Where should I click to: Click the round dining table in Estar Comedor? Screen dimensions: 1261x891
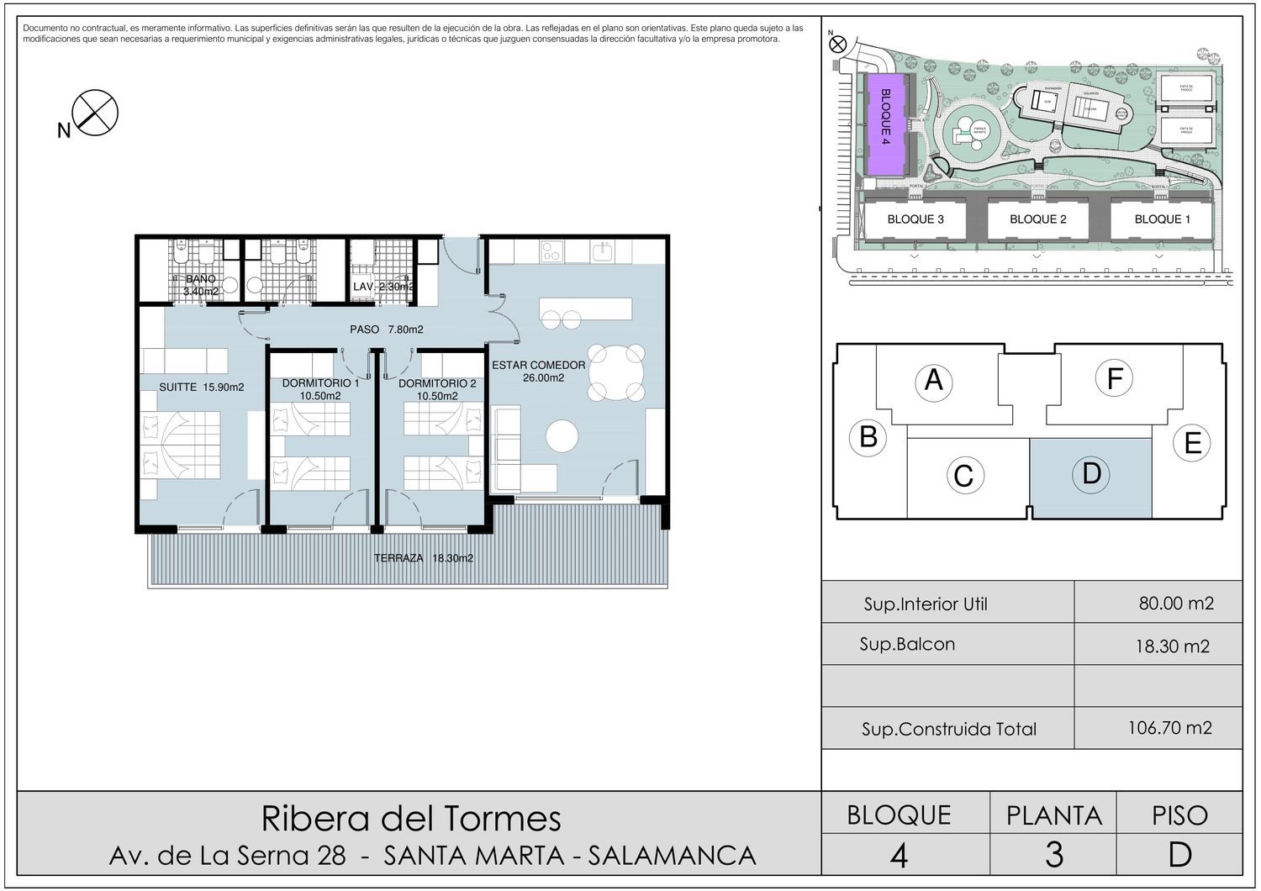(x=616, y=374)
